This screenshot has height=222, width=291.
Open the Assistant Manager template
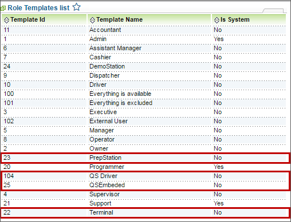[x=115, y=48]
